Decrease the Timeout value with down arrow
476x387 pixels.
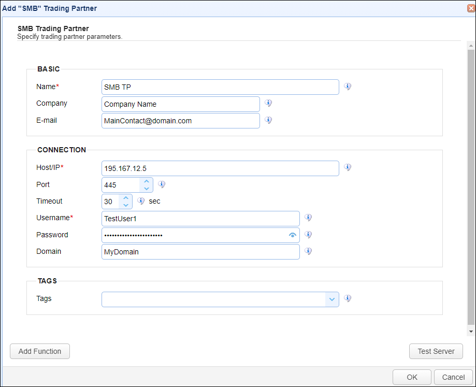[126, 205]
